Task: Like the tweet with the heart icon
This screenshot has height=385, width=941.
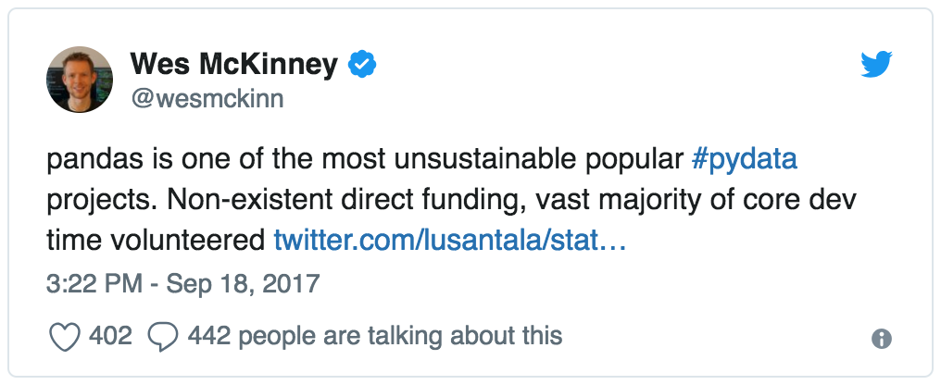Action: [65, 336]
